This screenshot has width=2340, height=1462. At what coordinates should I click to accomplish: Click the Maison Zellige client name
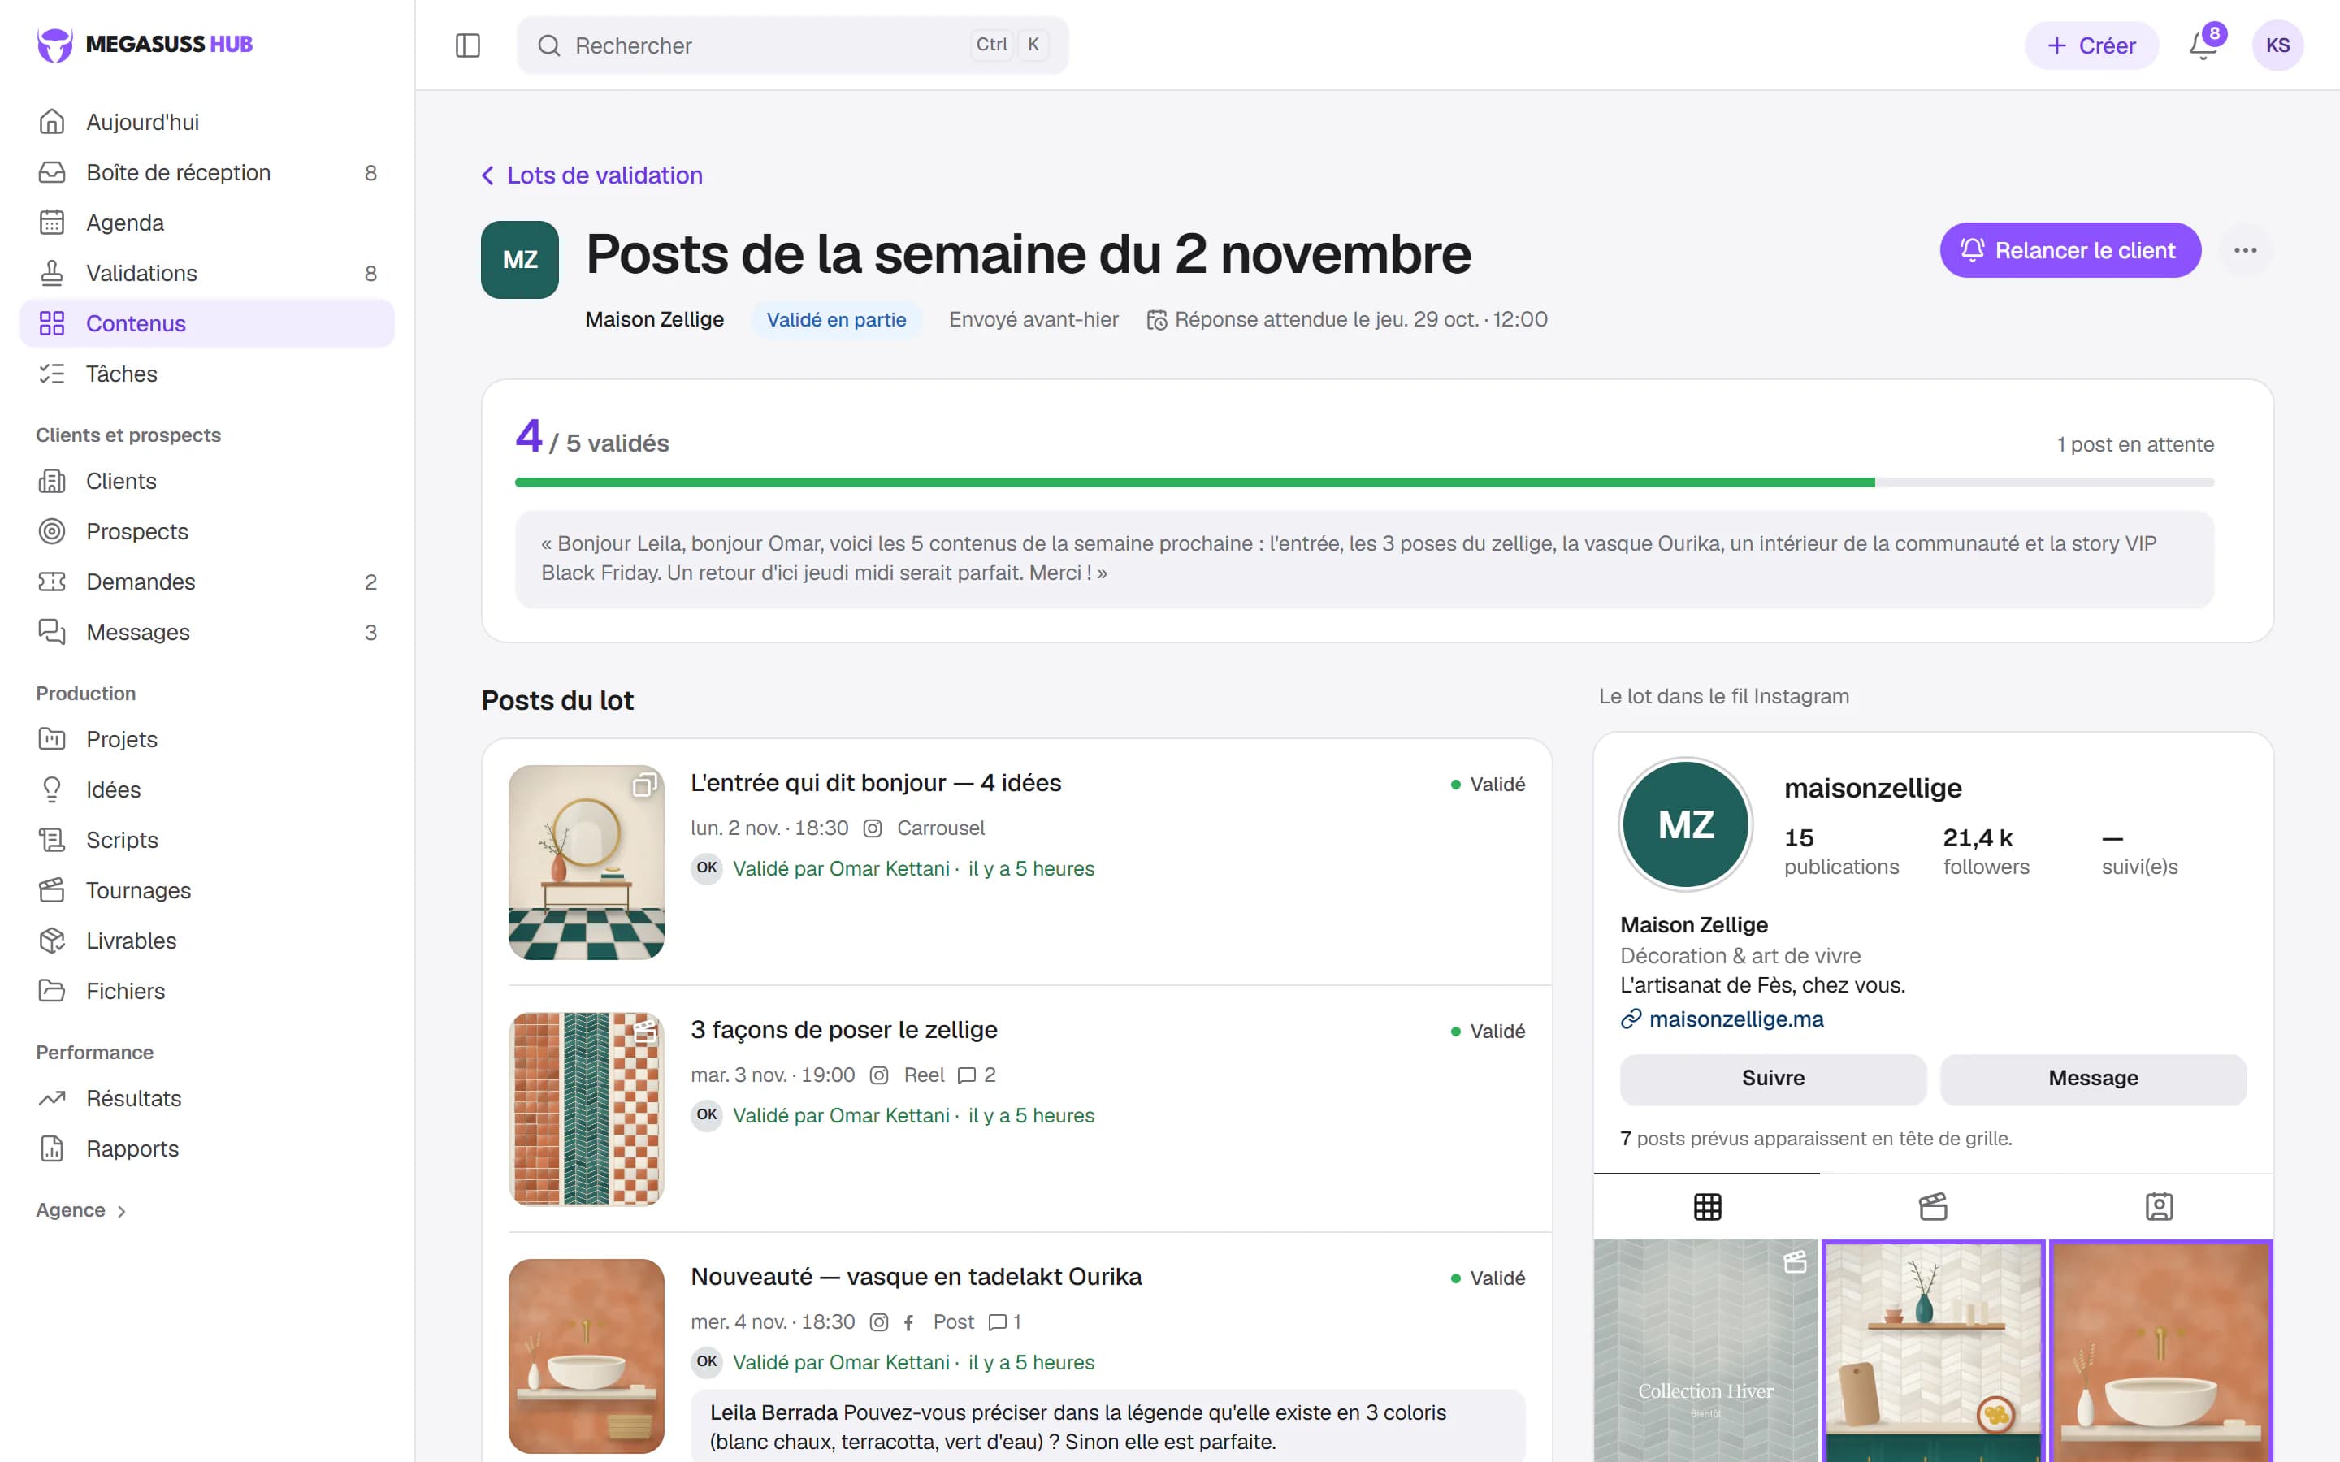coord(655,319)
